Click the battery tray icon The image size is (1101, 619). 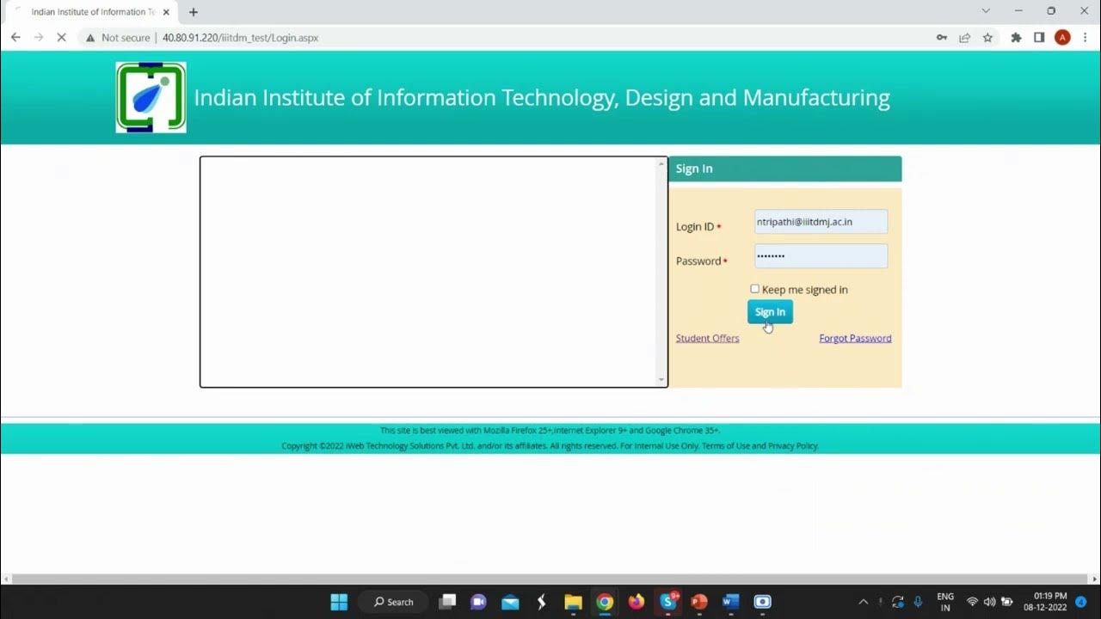point(1006,602)
